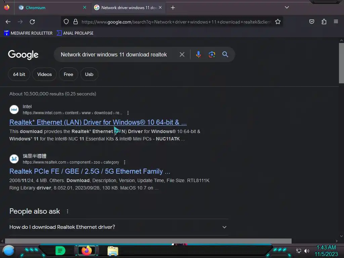Apply the Free filter chip
This screenshot has height=258, width=344.
pos(69,74)
